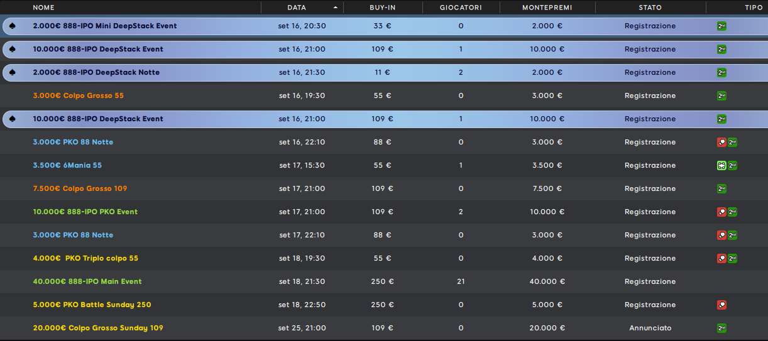Click the date cell 'set 25, 21:00'

click(x=302, y=328)
